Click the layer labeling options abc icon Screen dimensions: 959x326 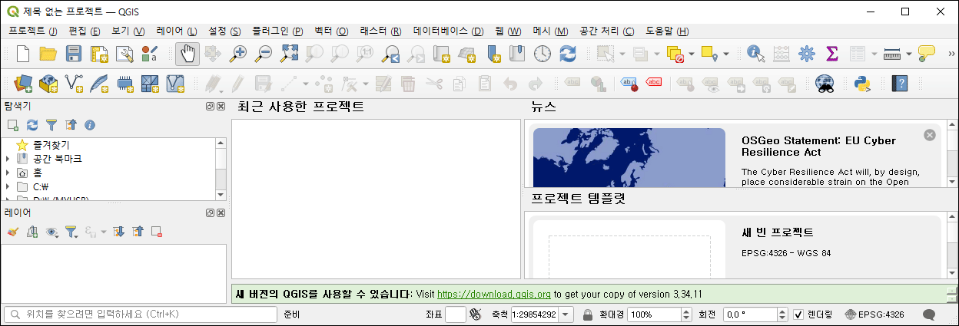(x=573, y=83)
